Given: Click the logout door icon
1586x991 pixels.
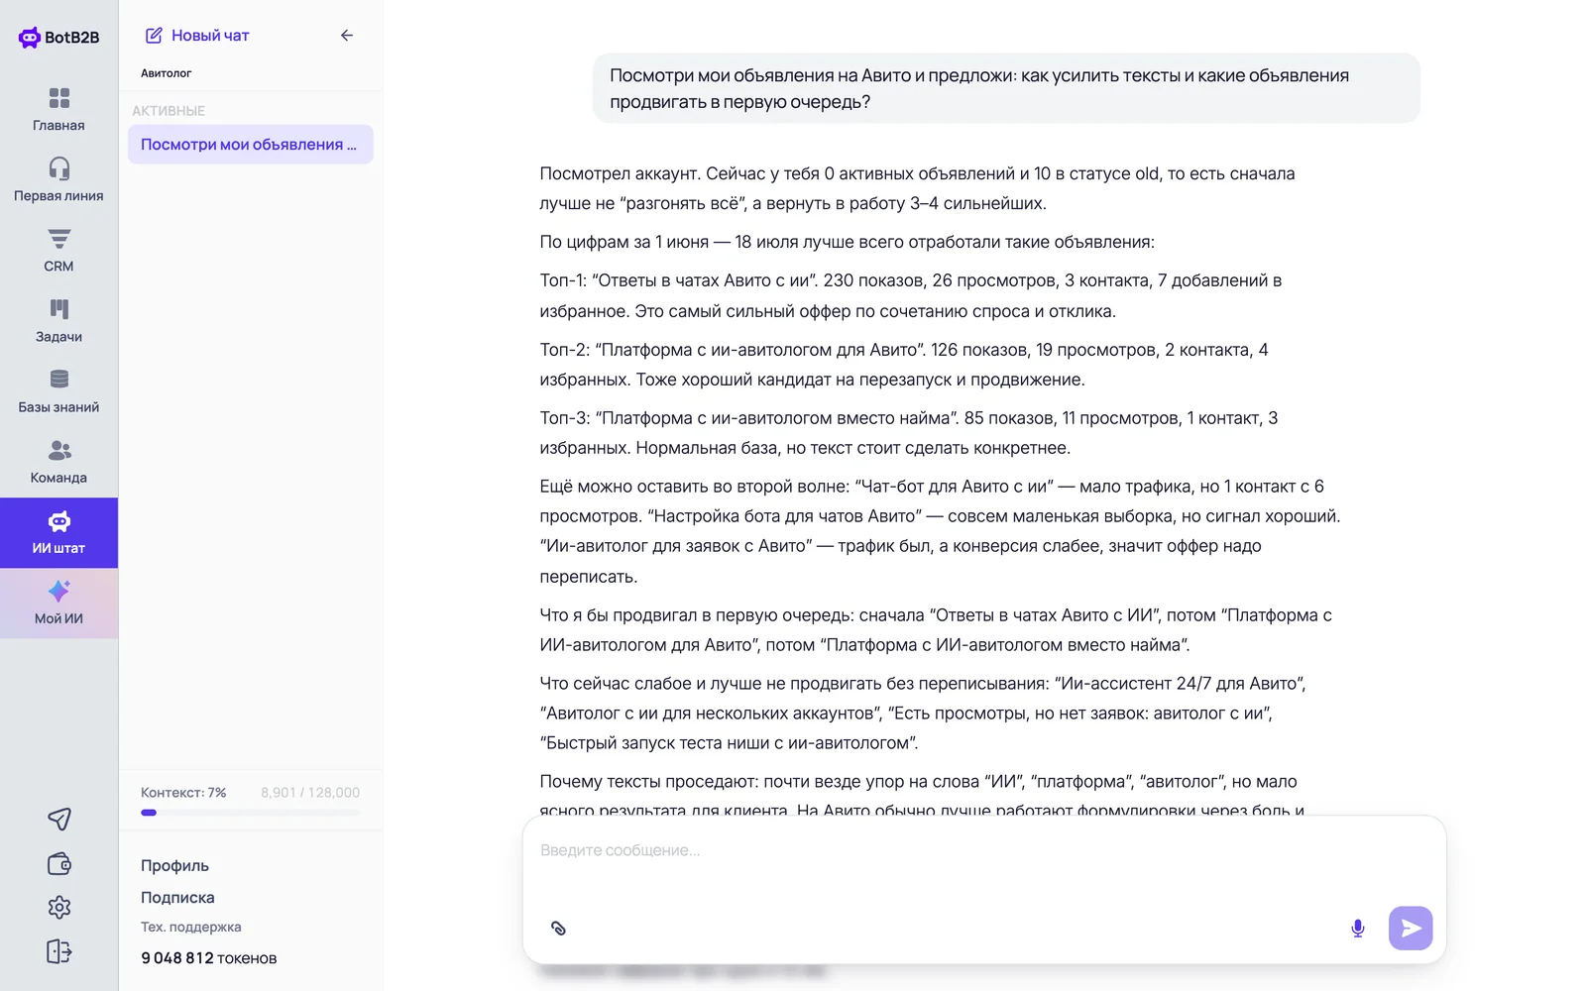Looking at the screenshot, I should coord(59,951).
